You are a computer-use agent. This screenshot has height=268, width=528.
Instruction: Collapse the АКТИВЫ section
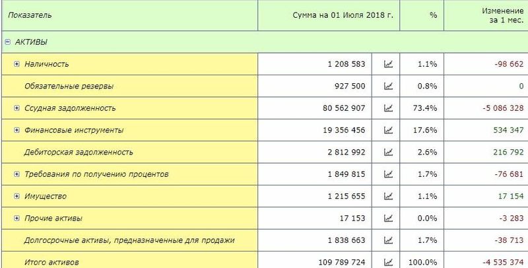pyautogui.click(x=8, y=42)
